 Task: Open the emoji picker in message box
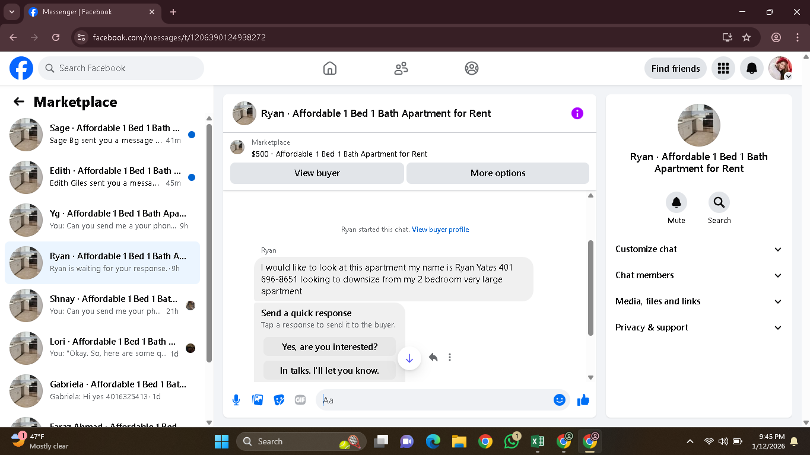pyautogui.click(x=559, y=400)
